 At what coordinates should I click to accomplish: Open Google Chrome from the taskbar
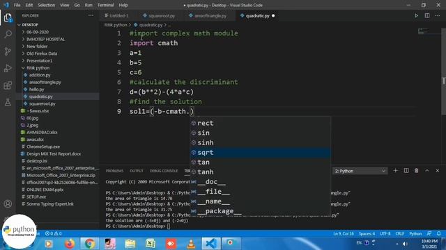point(89,244)
